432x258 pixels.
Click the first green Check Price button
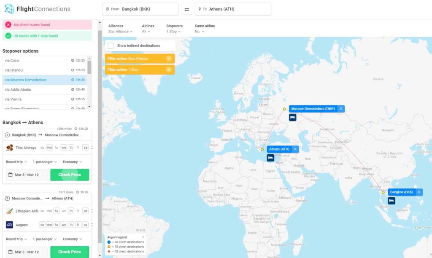click(70, 175)
